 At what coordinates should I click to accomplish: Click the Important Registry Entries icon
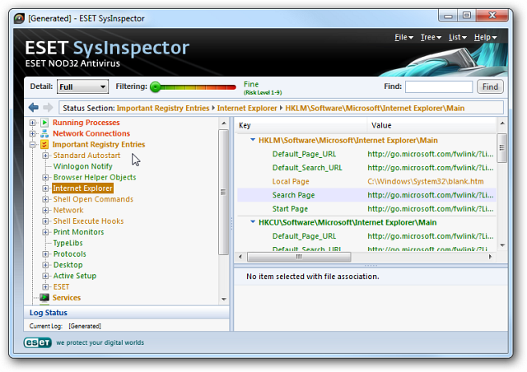click(44, 145)
